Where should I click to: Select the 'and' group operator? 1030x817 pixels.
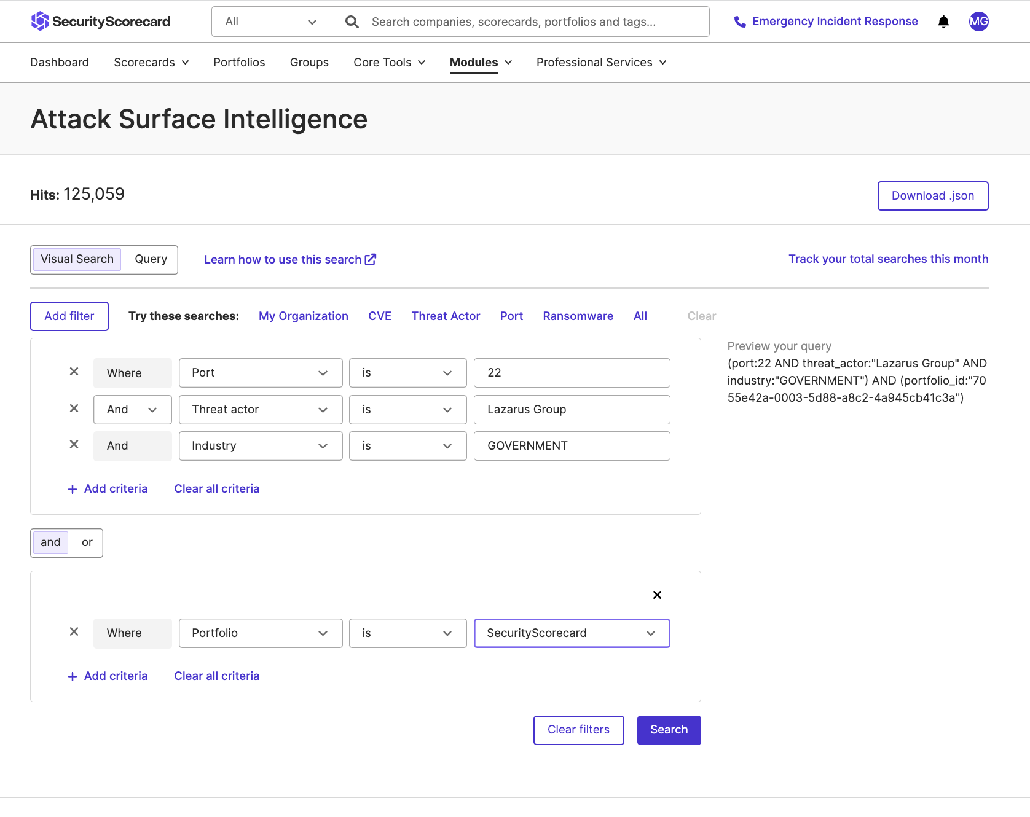[50, 542]
